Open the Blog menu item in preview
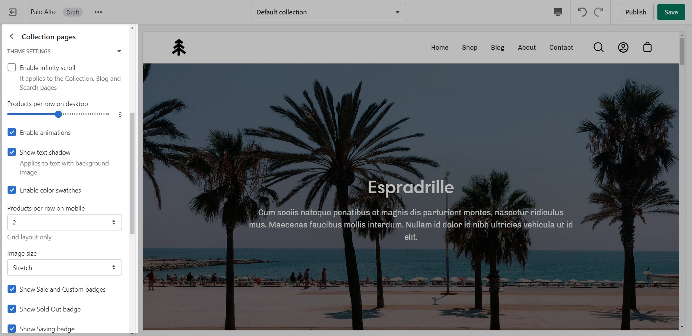 497,48
